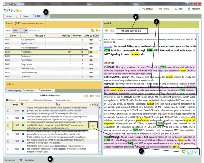The height and width of the screenshot is (163, 204).
Task: Click the BioGyan logo
Action: 13,10
